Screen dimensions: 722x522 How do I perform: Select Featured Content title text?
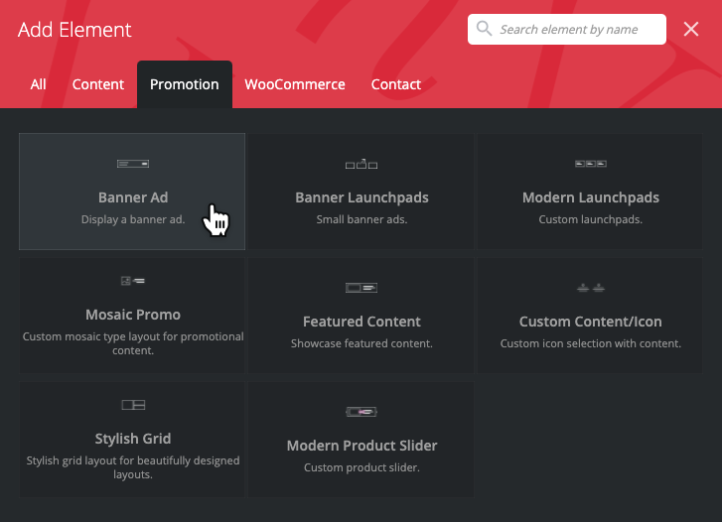[x=361, y=322]
